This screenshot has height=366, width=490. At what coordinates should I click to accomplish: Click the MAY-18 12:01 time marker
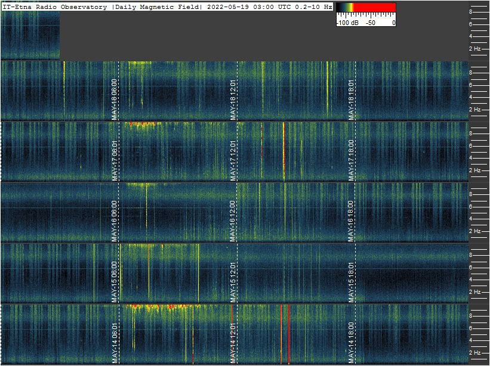pos(233,100)
